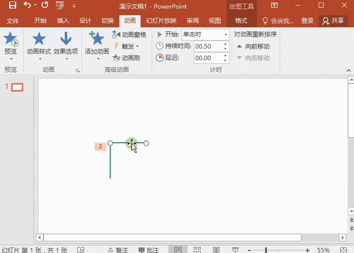The width and height of the screenshot is (354, 253).
Task: Click the zoom slider handle in status bar
Action: point(266,250)
